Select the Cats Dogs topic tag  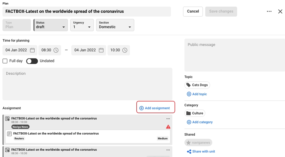197,85
